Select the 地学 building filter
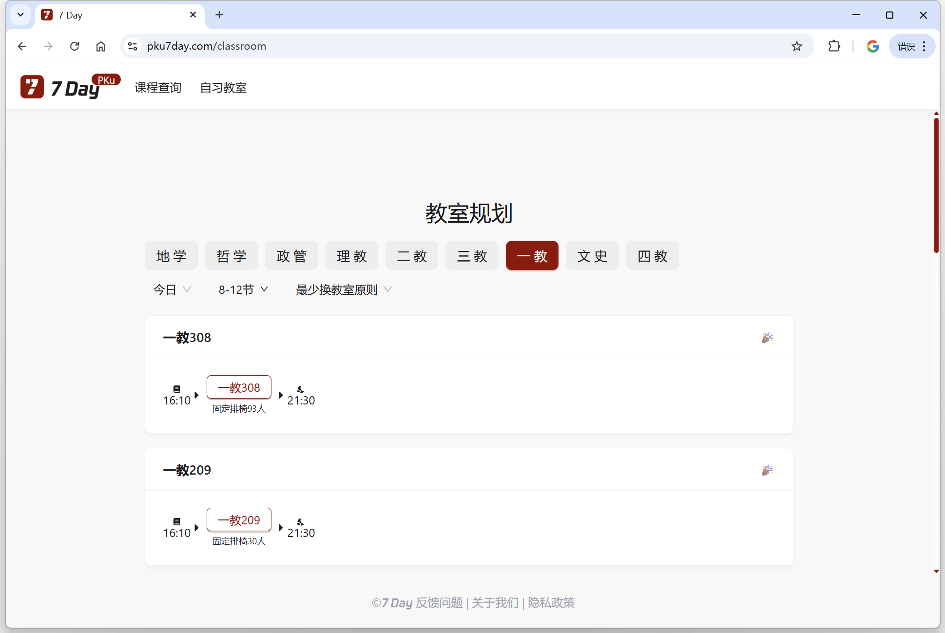The height and width of the screenshot is (633, 945). 171,256
